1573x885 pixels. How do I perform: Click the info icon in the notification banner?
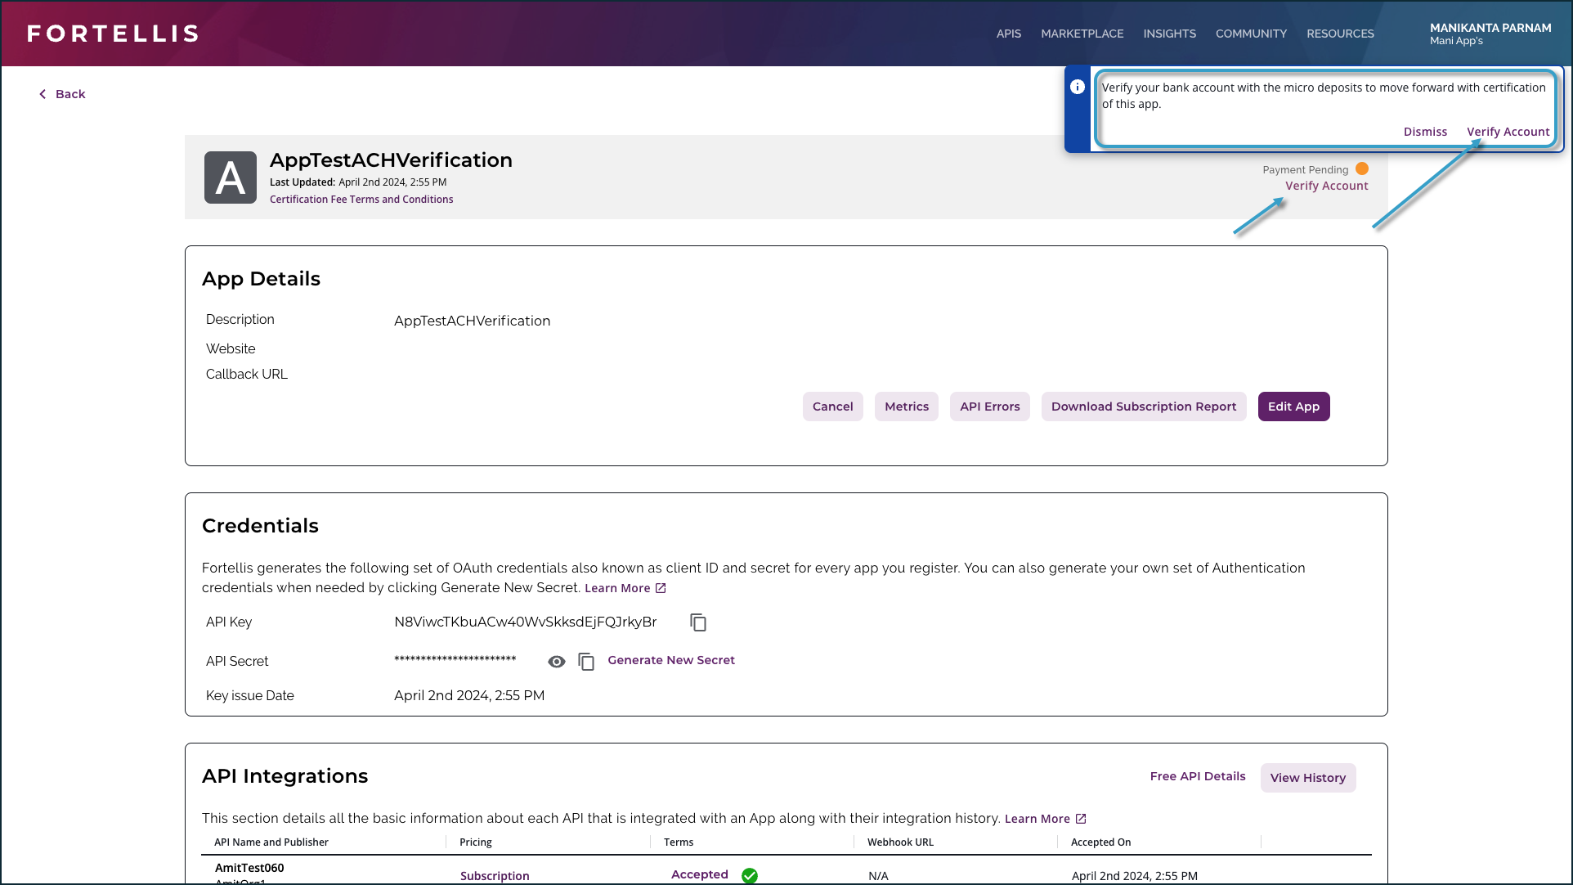tap(1078, 87)
